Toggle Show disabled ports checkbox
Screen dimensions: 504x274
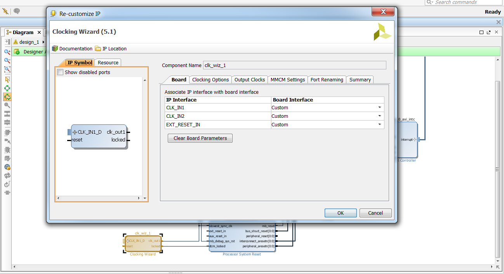(x=60, y=72)
